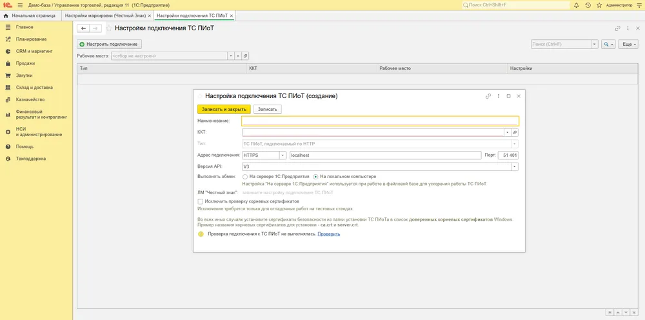Click the hamburger main menu icon
The width and height of the screenshot is (645, 320).
point(20,5)
